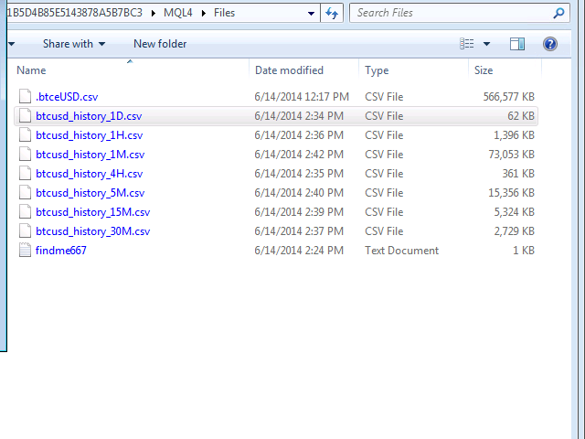This screenshot has width=585, height=439.
Task: Click file icon of btcusd_history_15M.csv
Action: coord(25,212)
